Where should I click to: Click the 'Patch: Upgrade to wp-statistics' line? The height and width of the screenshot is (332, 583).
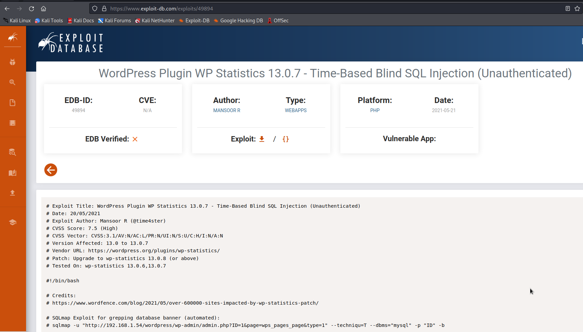[122, 258]
